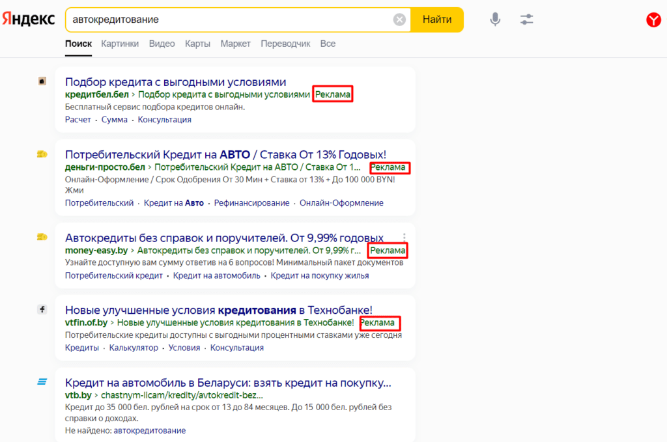Click the Кредит на Авто sitelink
The image size is (667, 442).
pos(173,202)
